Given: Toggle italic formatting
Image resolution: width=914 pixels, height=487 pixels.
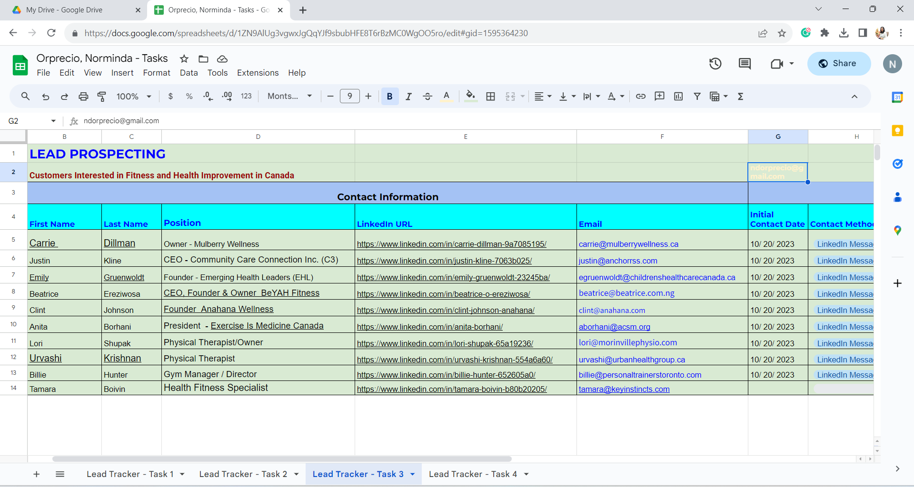Looking at the screenshot, I should click(408, 97).
